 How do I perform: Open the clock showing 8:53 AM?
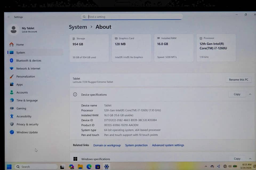[246, 166]
